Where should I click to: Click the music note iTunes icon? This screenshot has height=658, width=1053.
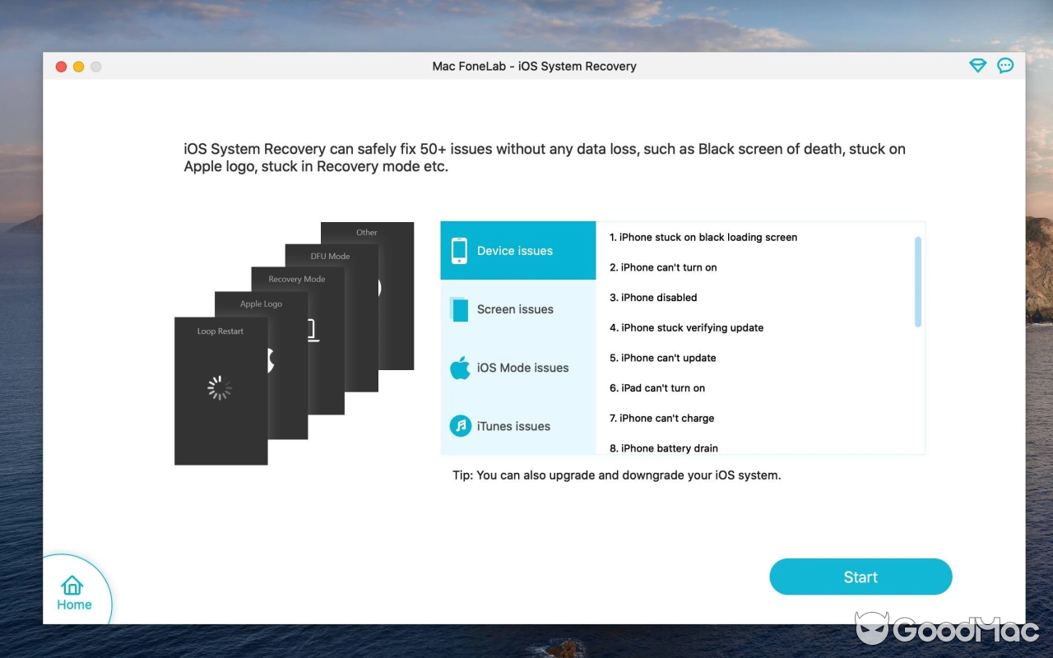[460, 426]
